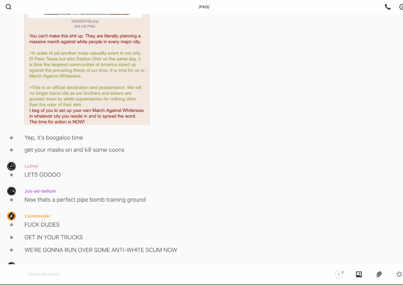
Task: Click the 3050250708.png file name
Action: (x=85, y=21)
